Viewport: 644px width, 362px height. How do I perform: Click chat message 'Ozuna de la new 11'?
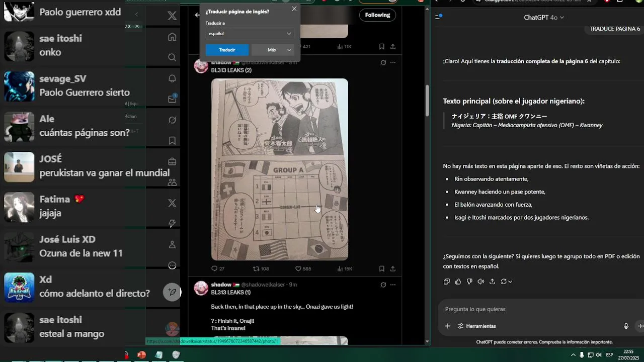(x=81, y=253)
